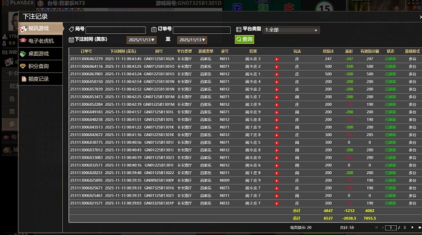Click the 视讯游戏 sidebar icon

[23, 29]
